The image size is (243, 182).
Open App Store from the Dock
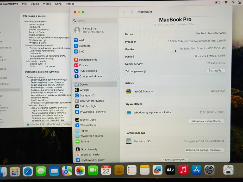[x=196, y=170]
